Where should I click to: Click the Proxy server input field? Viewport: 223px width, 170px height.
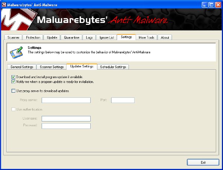point(66,100)
